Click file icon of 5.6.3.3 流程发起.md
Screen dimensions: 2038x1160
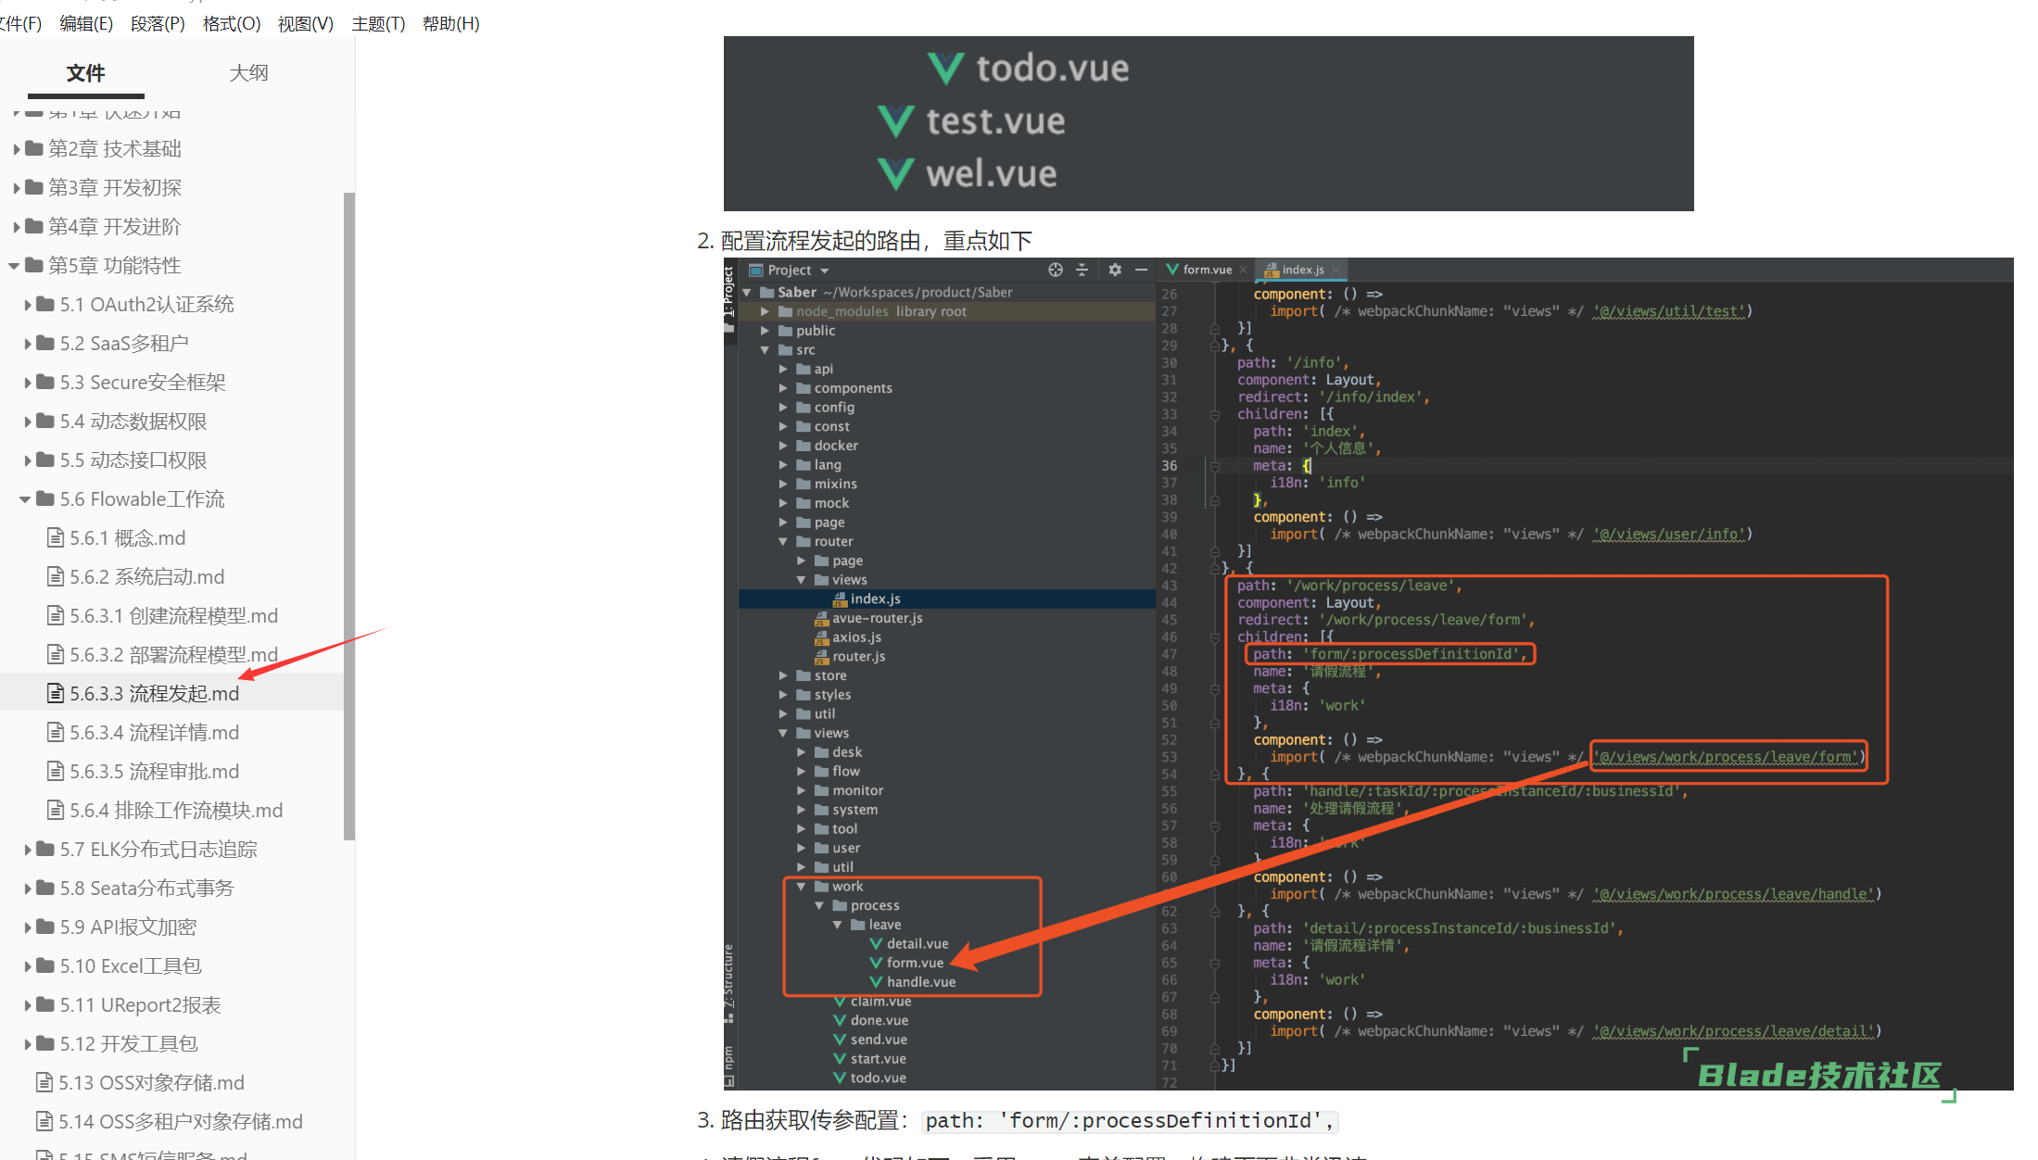coord(56,693)
